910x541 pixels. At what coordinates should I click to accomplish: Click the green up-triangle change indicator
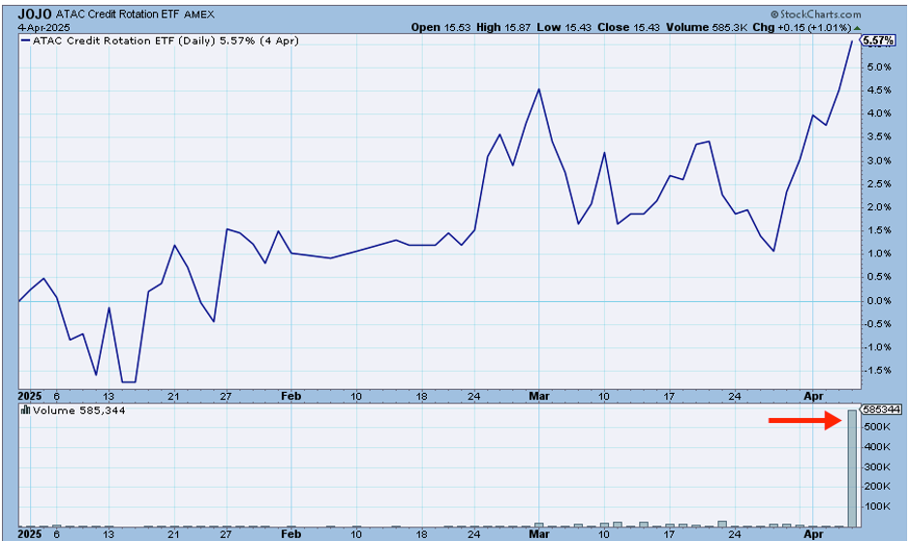858,27
